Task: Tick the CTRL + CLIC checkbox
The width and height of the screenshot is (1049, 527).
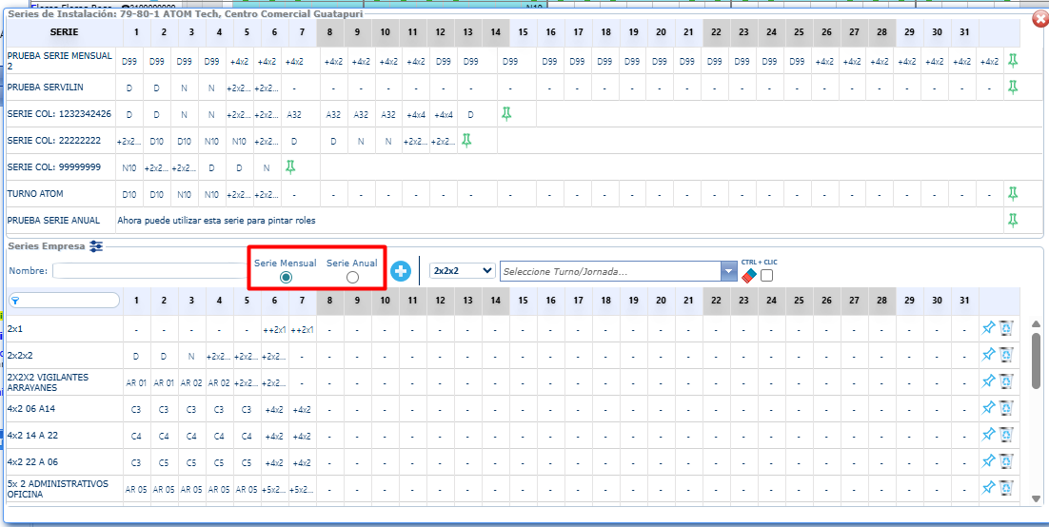Action: pyautogui.click(x=766, y=276)
